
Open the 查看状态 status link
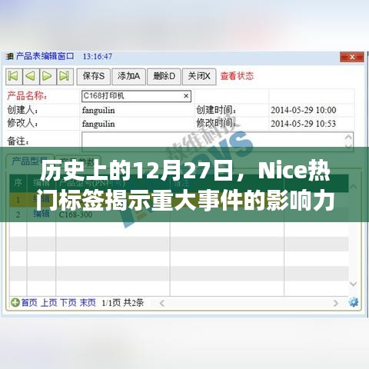tap(237, 76)
